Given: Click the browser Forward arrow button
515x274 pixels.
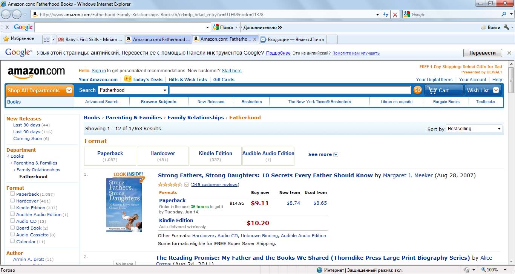Looking at the screenshot, I should (17, 14).
